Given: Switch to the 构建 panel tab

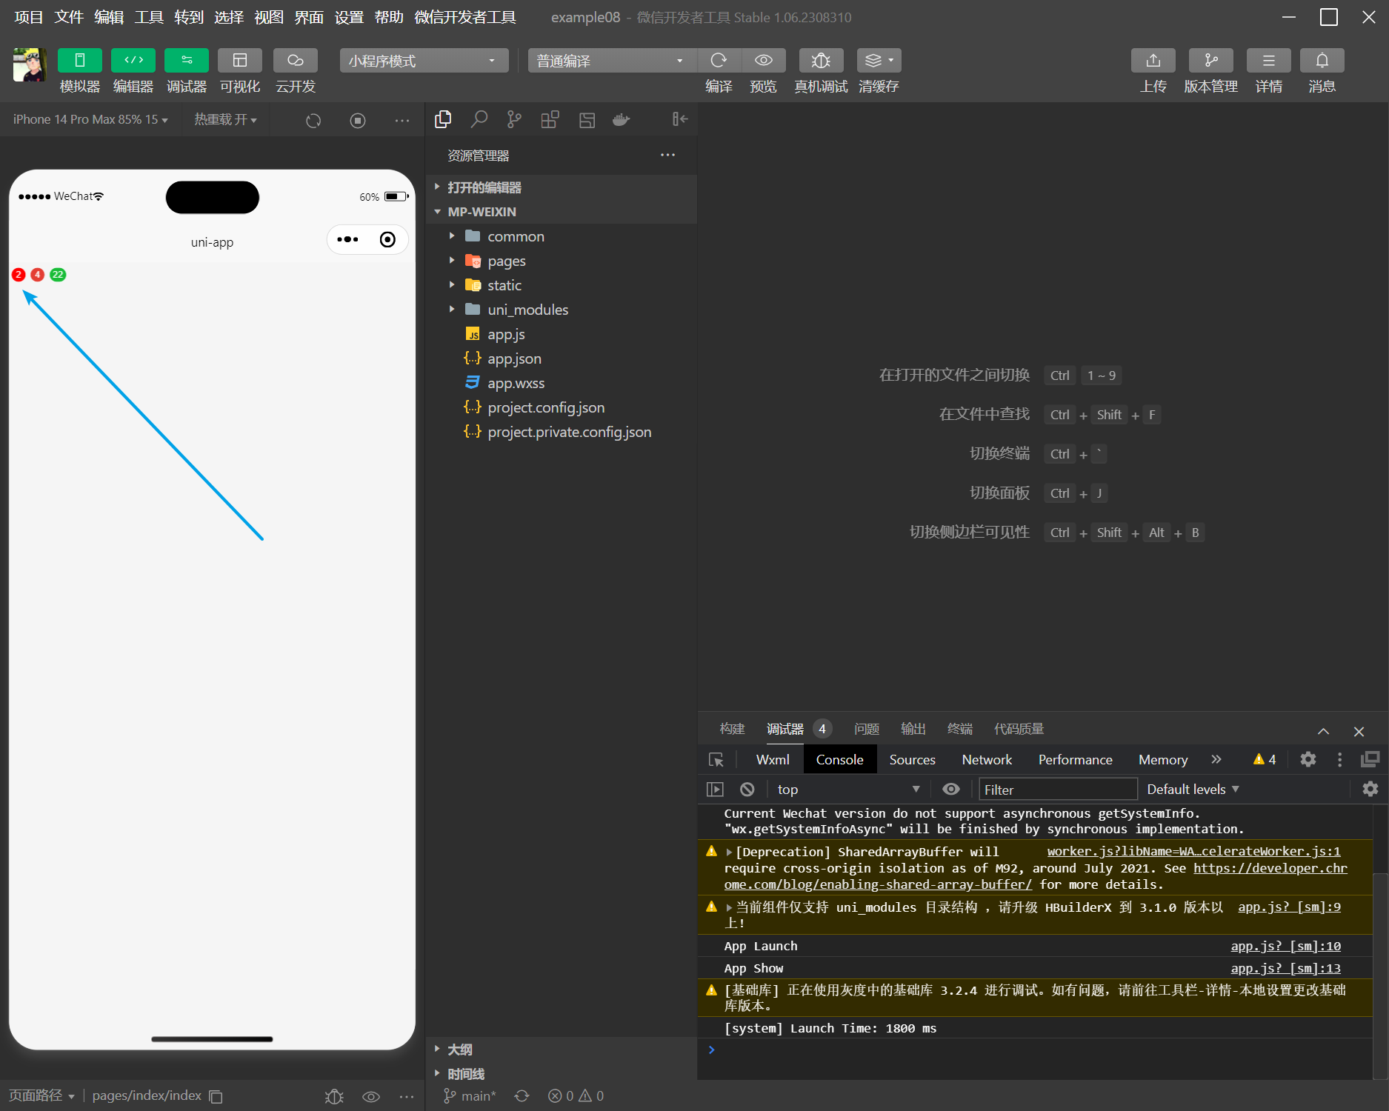Looking at the screenshot, I should tap(732, 729).
